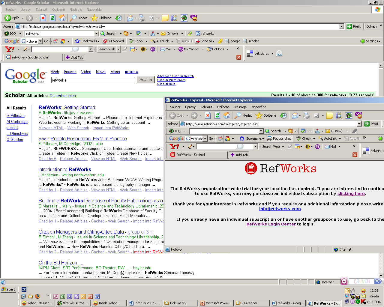Screen dimensions: 384x307
Task: Close tab with red X in Scholar window
Action: coord(239,57)
